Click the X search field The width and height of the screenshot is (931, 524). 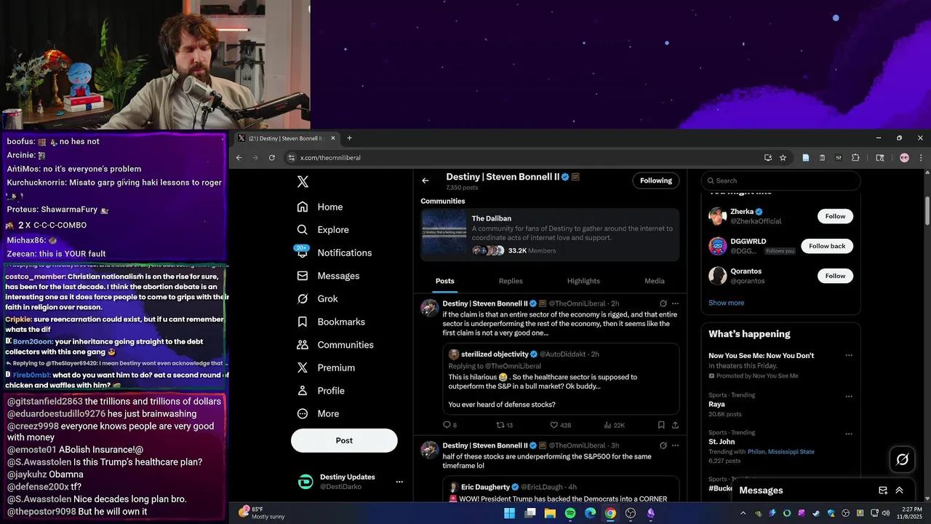click(x=780, y=180)
